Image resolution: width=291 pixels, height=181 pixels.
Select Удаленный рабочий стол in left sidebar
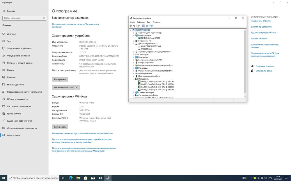coord(24,121)
